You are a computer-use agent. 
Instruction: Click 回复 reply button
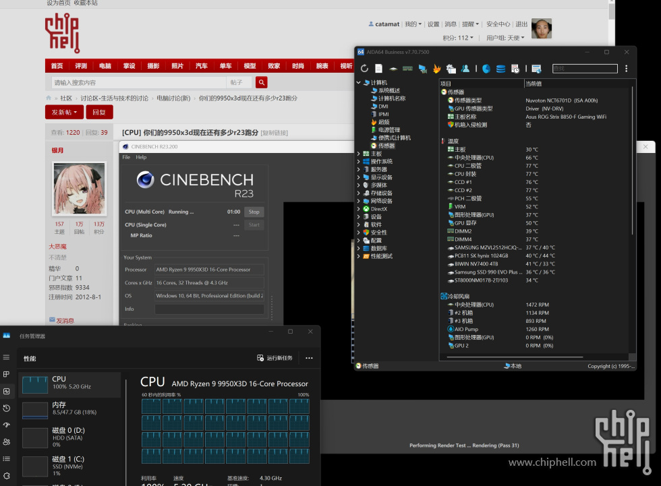[100, 113]
